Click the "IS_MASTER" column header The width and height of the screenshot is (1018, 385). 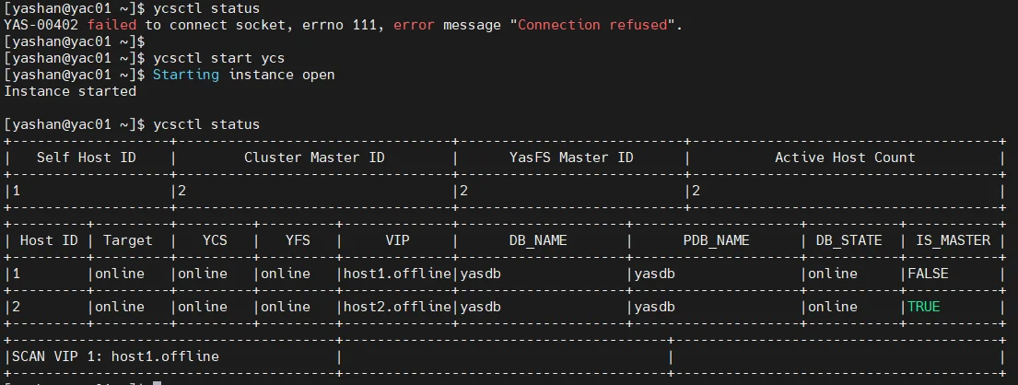click(954, 241)
